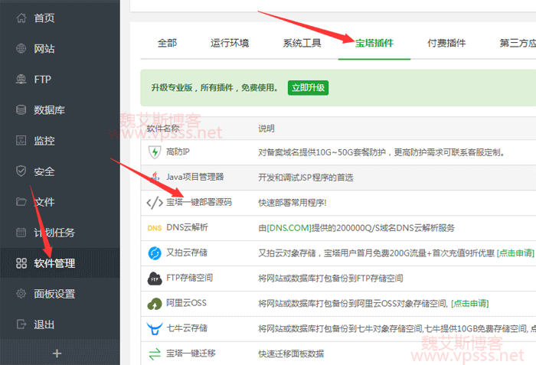Open 监控 in the sidebar
The width and height of the screenshot is (536, 365).
pos(44,141)
